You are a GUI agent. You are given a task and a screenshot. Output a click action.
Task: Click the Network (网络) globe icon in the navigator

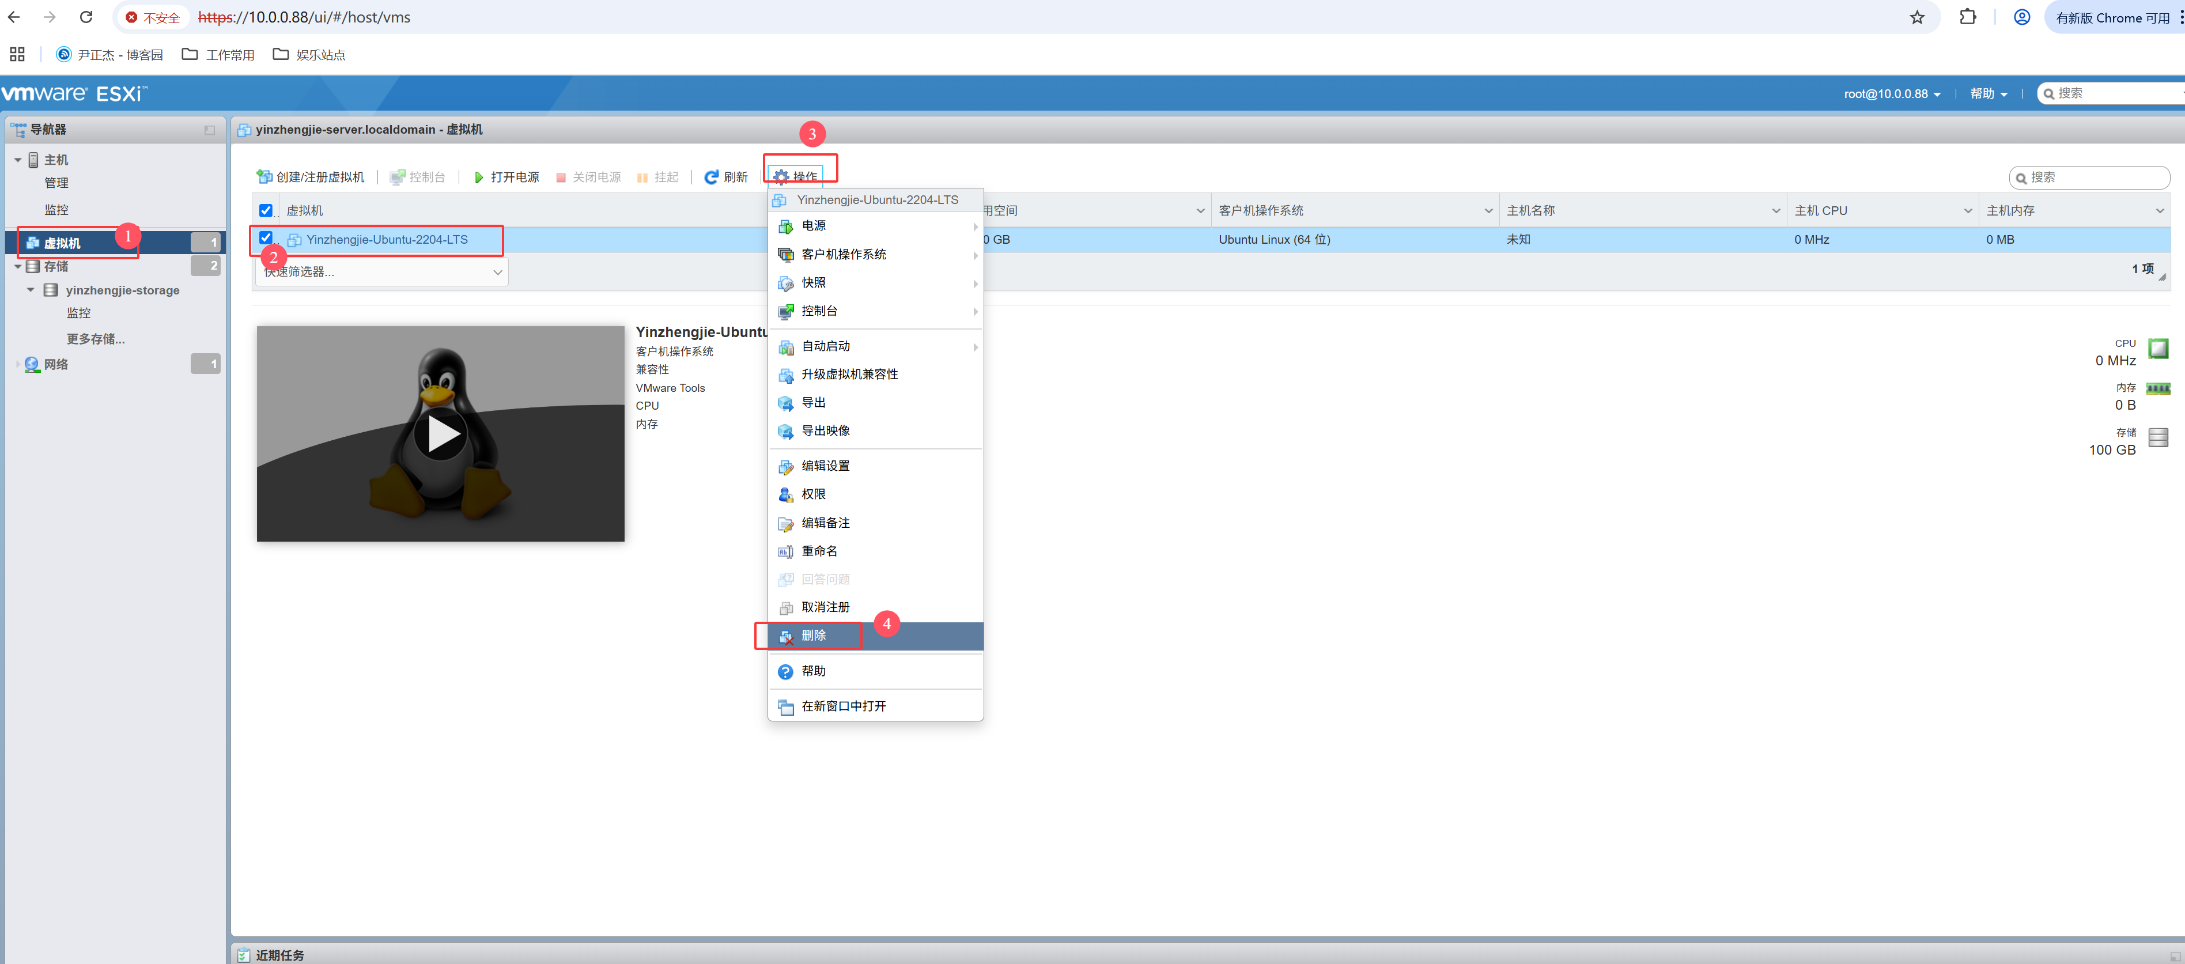(x=32, y=365)
